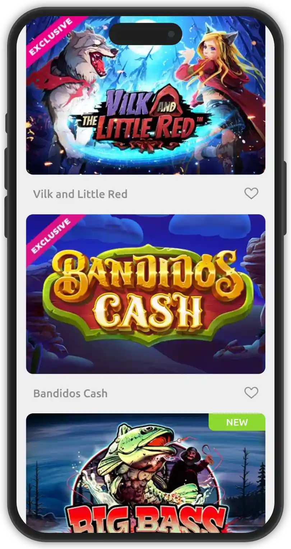291x549 pixels.
Task: Favorite Bandidos Cash with its heart icon
Action: [251, 393]
